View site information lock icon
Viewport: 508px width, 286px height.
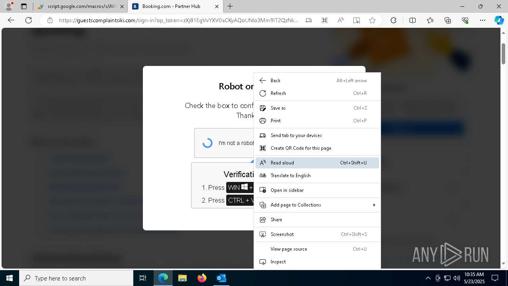pos(50,20)
